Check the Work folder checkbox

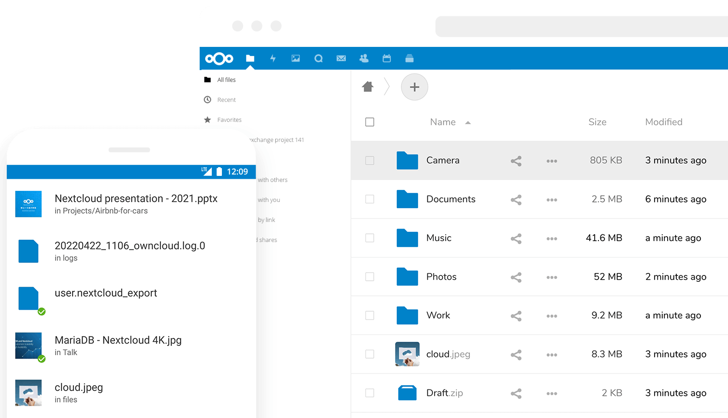point(370,315)
